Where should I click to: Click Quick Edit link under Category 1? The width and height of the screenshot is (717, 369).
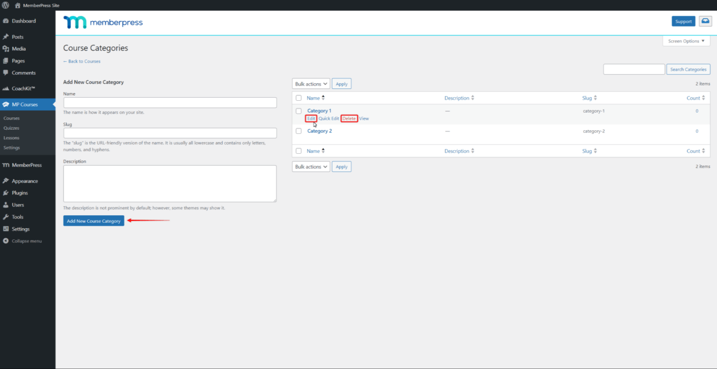[329, 118]
